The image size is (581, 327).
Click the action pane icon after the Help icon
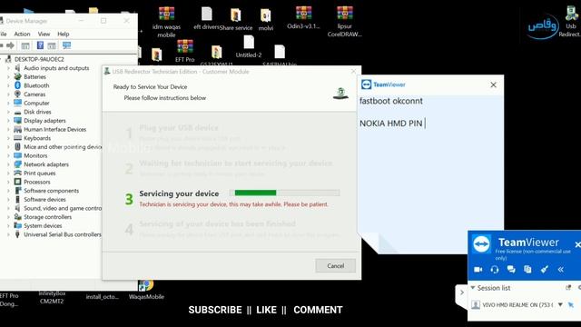[x=52, y=45]
